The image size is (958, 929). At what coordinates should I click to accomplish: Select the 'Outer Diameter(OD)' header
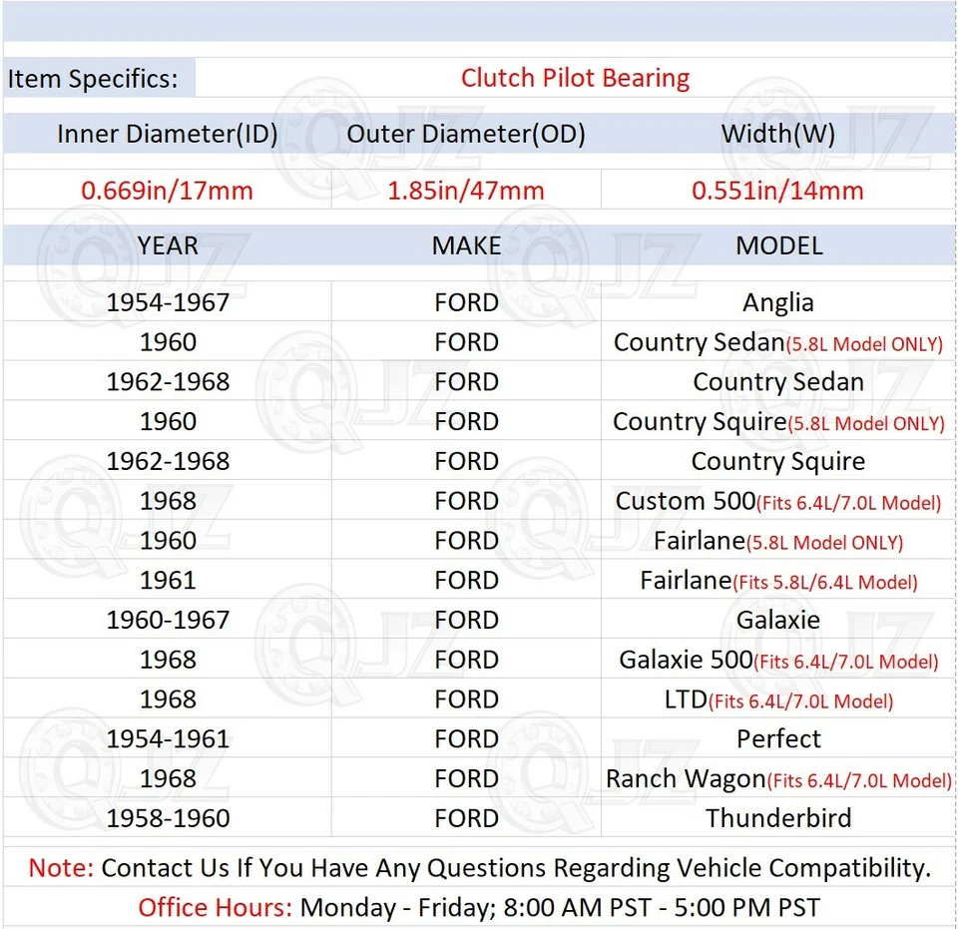click(466, 134)
